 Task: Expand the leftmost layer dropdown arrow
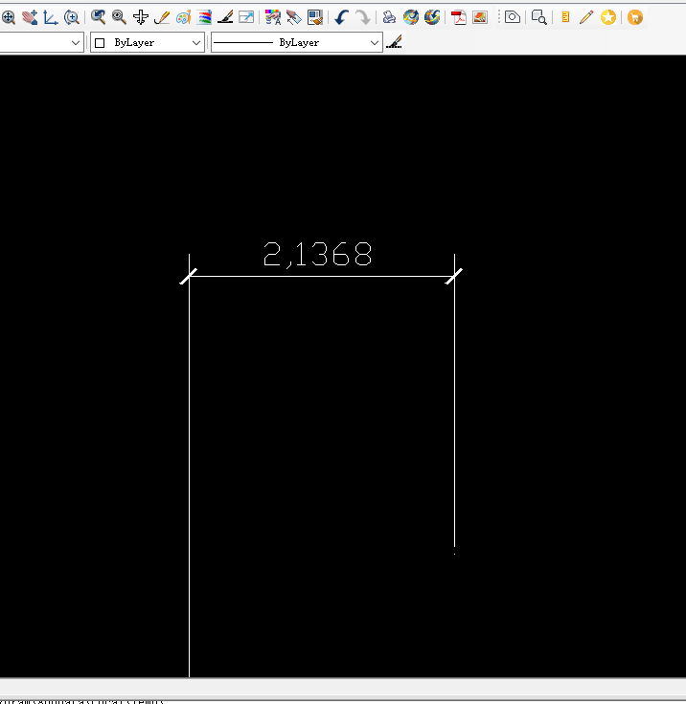click(76, 43)
